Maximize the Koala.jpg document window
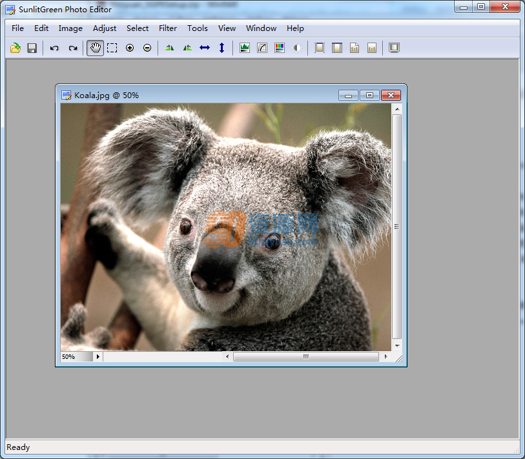This screenshot has height=459, width=525. pos(369,96)
